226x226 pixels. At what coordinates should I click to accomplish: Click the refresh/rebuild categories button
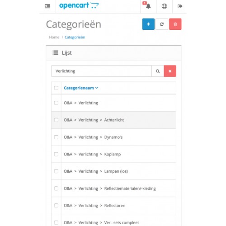point(162,24)
